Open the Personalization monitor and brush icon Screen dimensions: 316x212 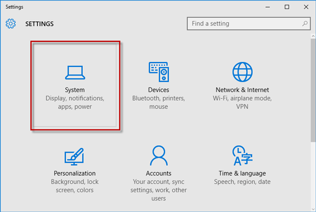pos(74,157)
